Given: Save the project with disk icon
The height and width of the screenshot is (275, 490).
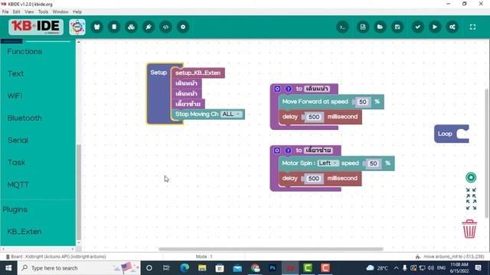Looking at the screenshot, I should pos(397,27).
